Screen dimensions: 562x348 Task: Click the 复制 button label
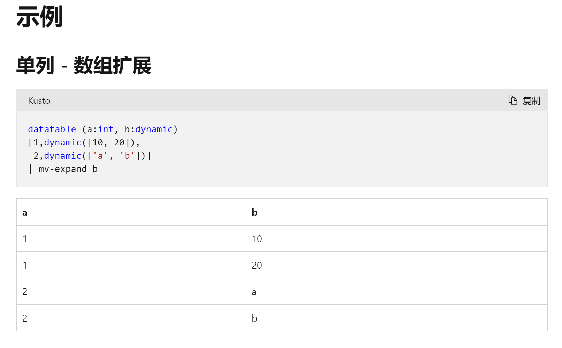[x=531, y=101]
